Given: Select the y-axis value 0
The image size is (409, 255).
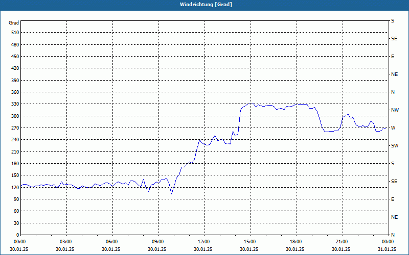Looking at the screenshot, I should click(x=17, y=235).
